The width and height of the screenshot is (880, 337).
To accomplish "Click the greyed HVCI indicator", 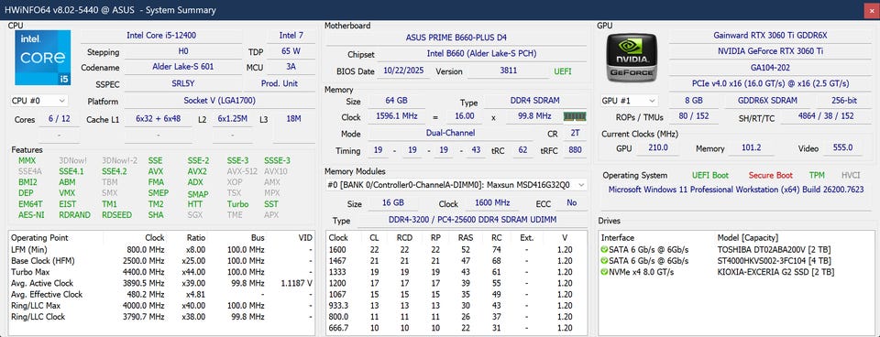I will [851, 176].
